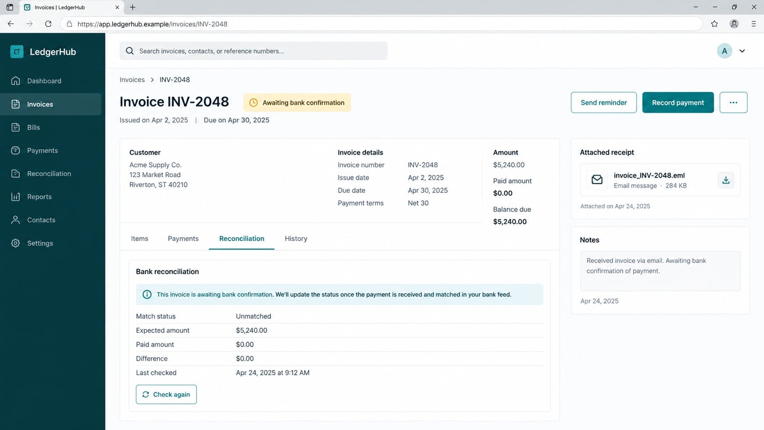
Task: Switch to the invoice Payments tab
Action: [x=183, y=239]
